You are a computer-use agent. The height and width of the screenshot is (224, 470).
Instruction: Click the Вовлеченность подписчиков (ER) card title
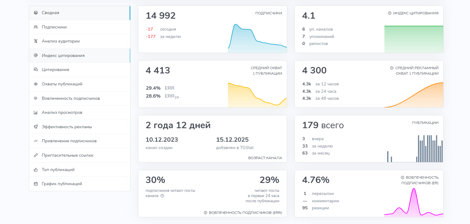coord(422,180)
